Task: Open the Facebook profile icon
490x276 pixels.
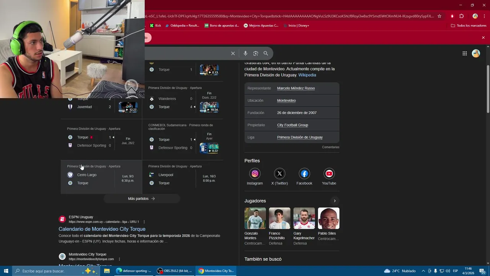Action: 304,174
